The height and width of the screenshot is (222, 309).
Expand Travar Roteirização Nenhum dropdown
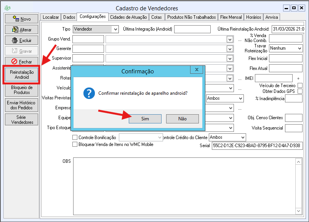click(x=299, y=49)
